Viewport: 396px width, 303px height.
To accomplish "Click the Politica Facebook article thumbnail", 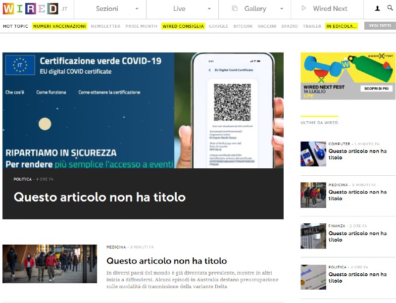I will coord(313,277).
